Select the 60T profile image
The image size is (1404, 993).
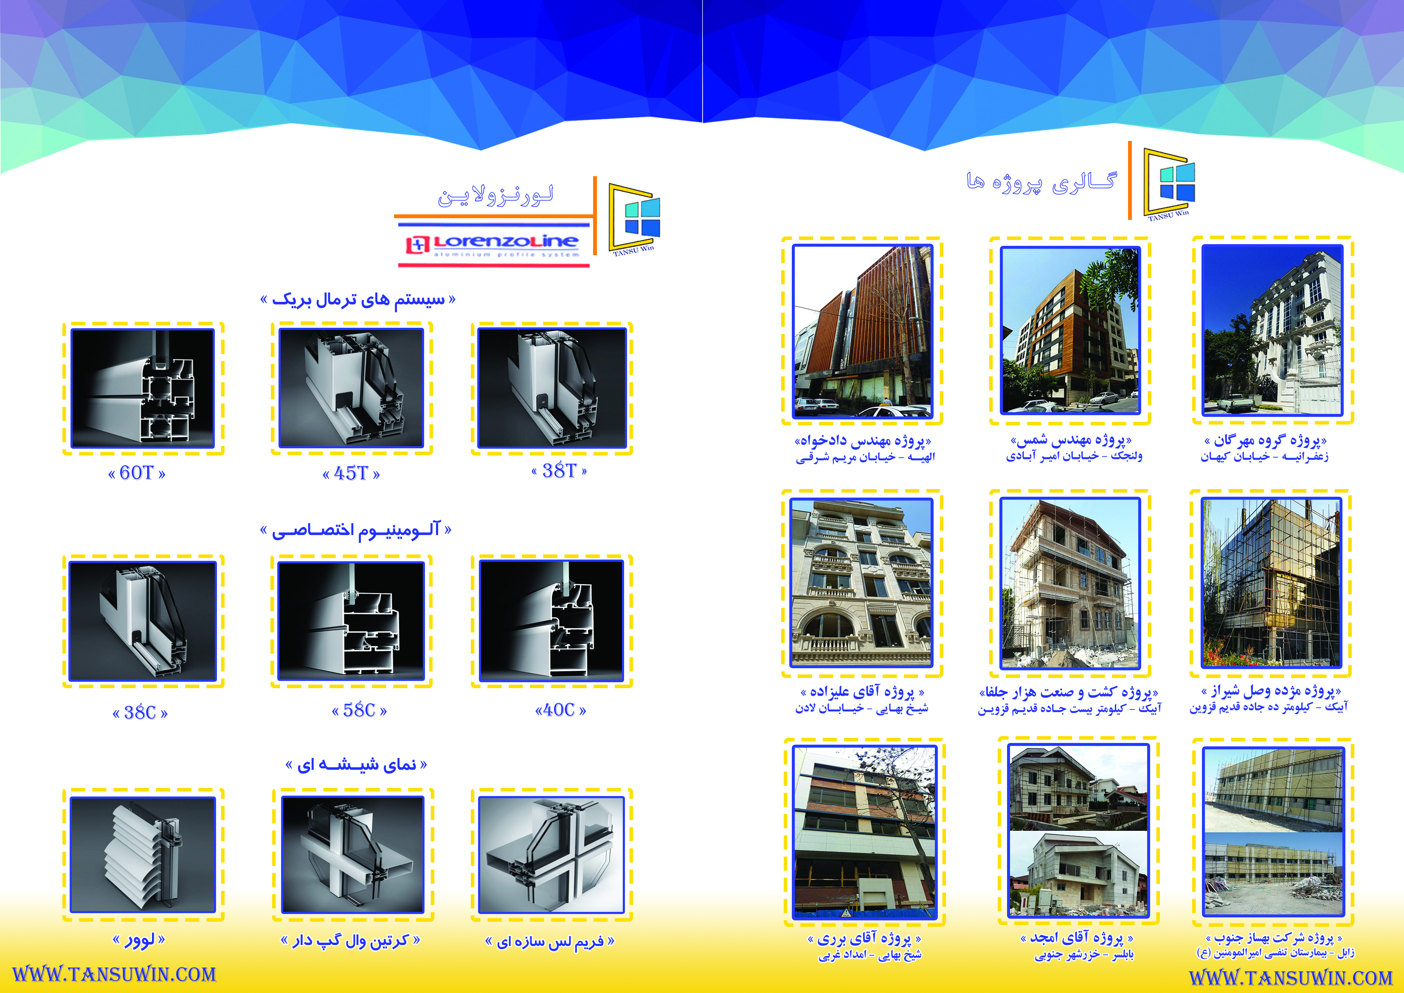[143, 388]
